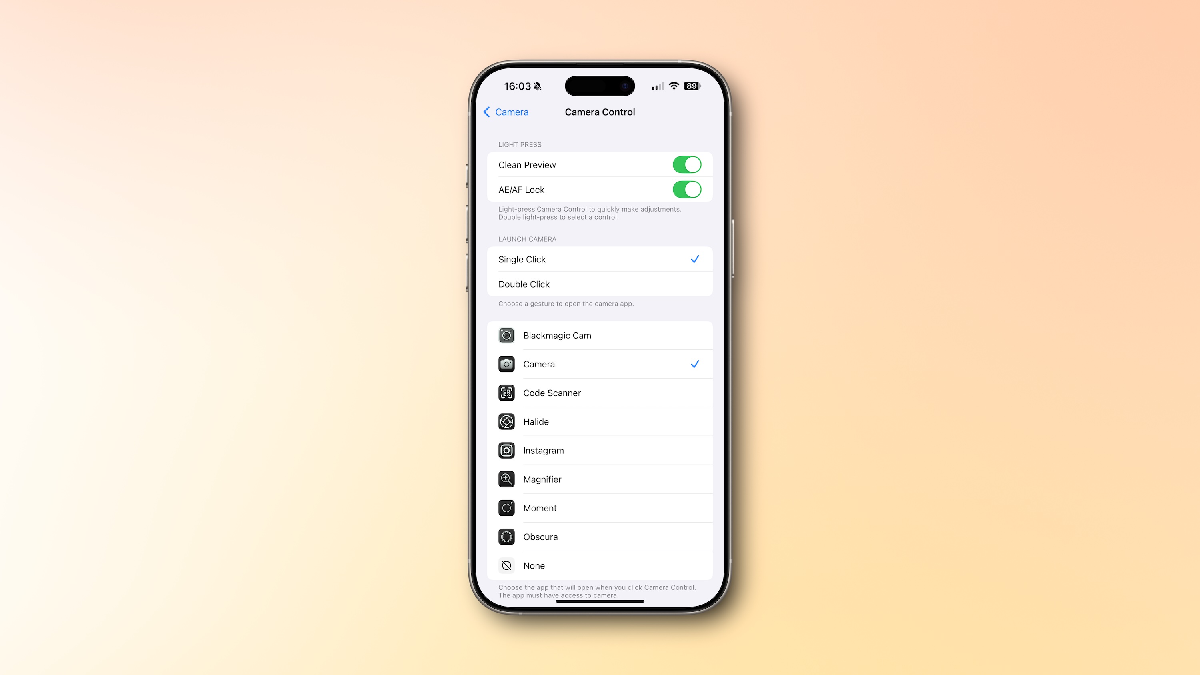Open Instagram app icon
The height and width of the screenshot is (675, 1200).
507,450
